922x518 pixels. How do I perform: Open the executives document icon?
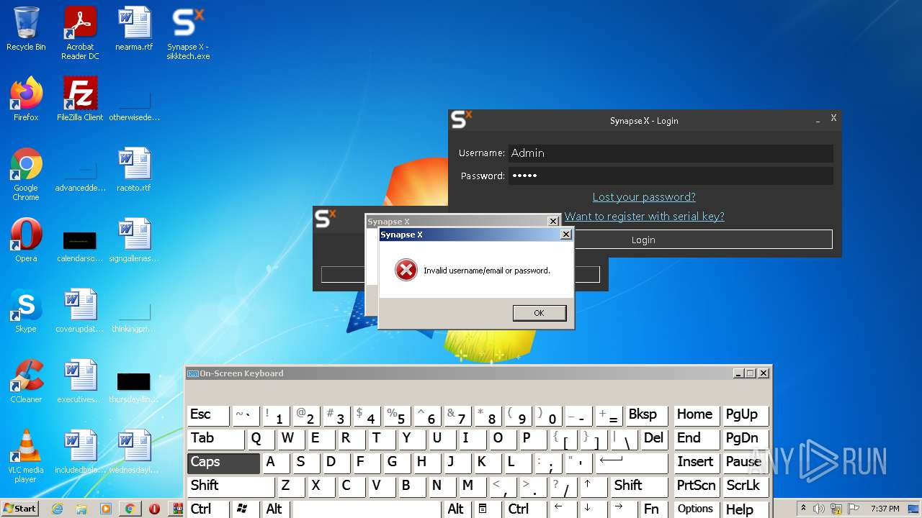point(80,381)
